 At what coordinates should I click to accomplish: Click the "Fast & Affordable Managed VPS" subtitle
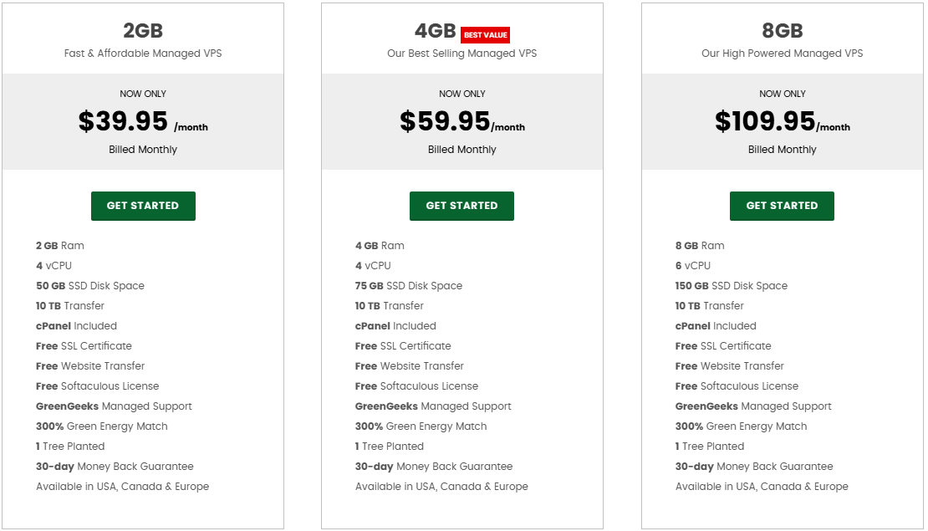(x=143, y=54)
